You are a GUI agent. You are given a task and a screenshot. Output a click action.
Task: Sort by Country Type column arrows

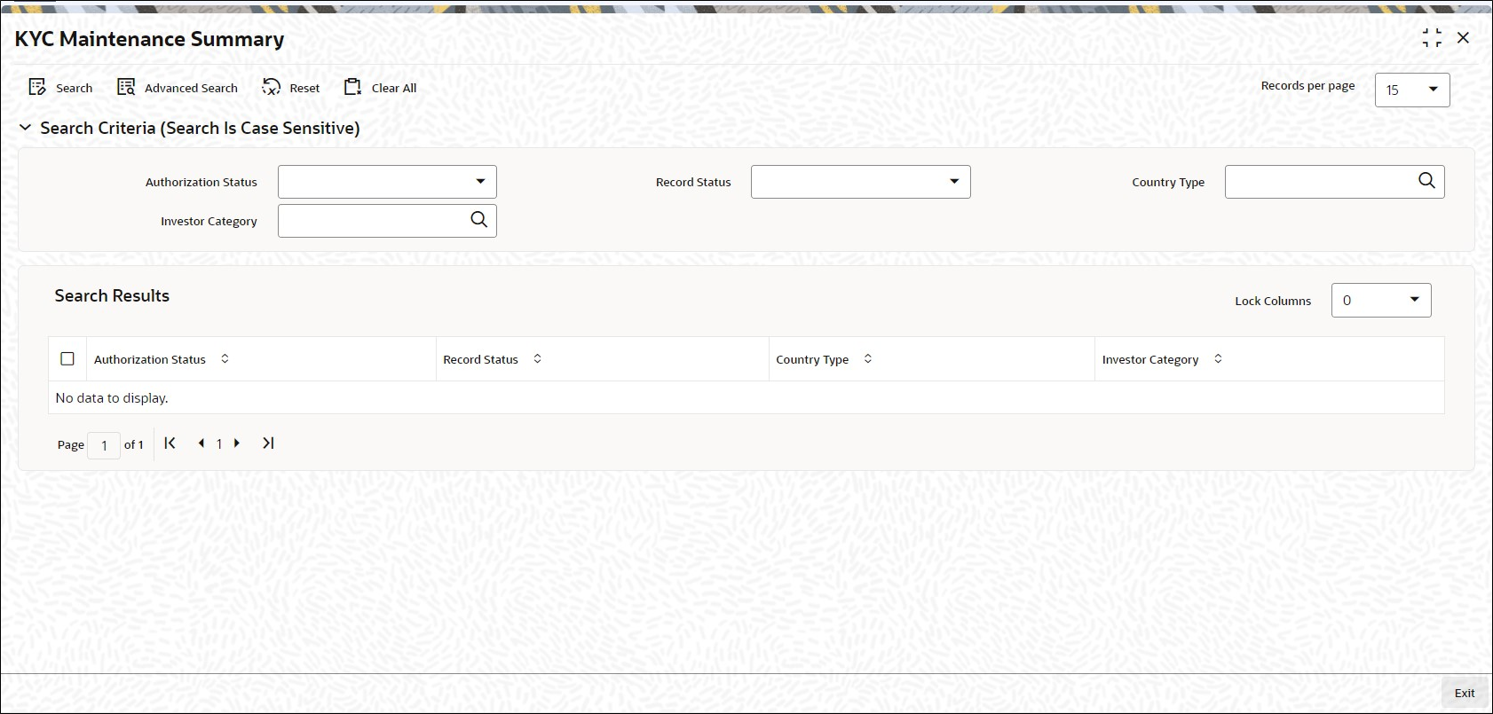868,358
